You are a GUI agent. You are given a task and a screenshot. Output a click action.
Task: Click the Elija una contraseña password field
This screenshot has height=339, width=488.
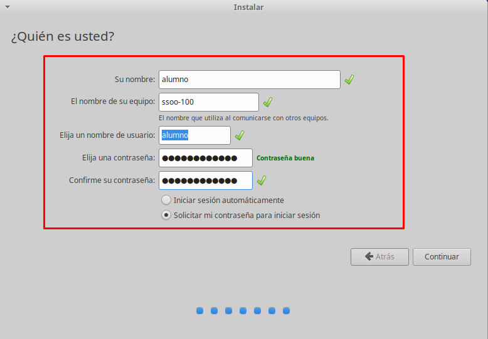(x=205, y=158)
